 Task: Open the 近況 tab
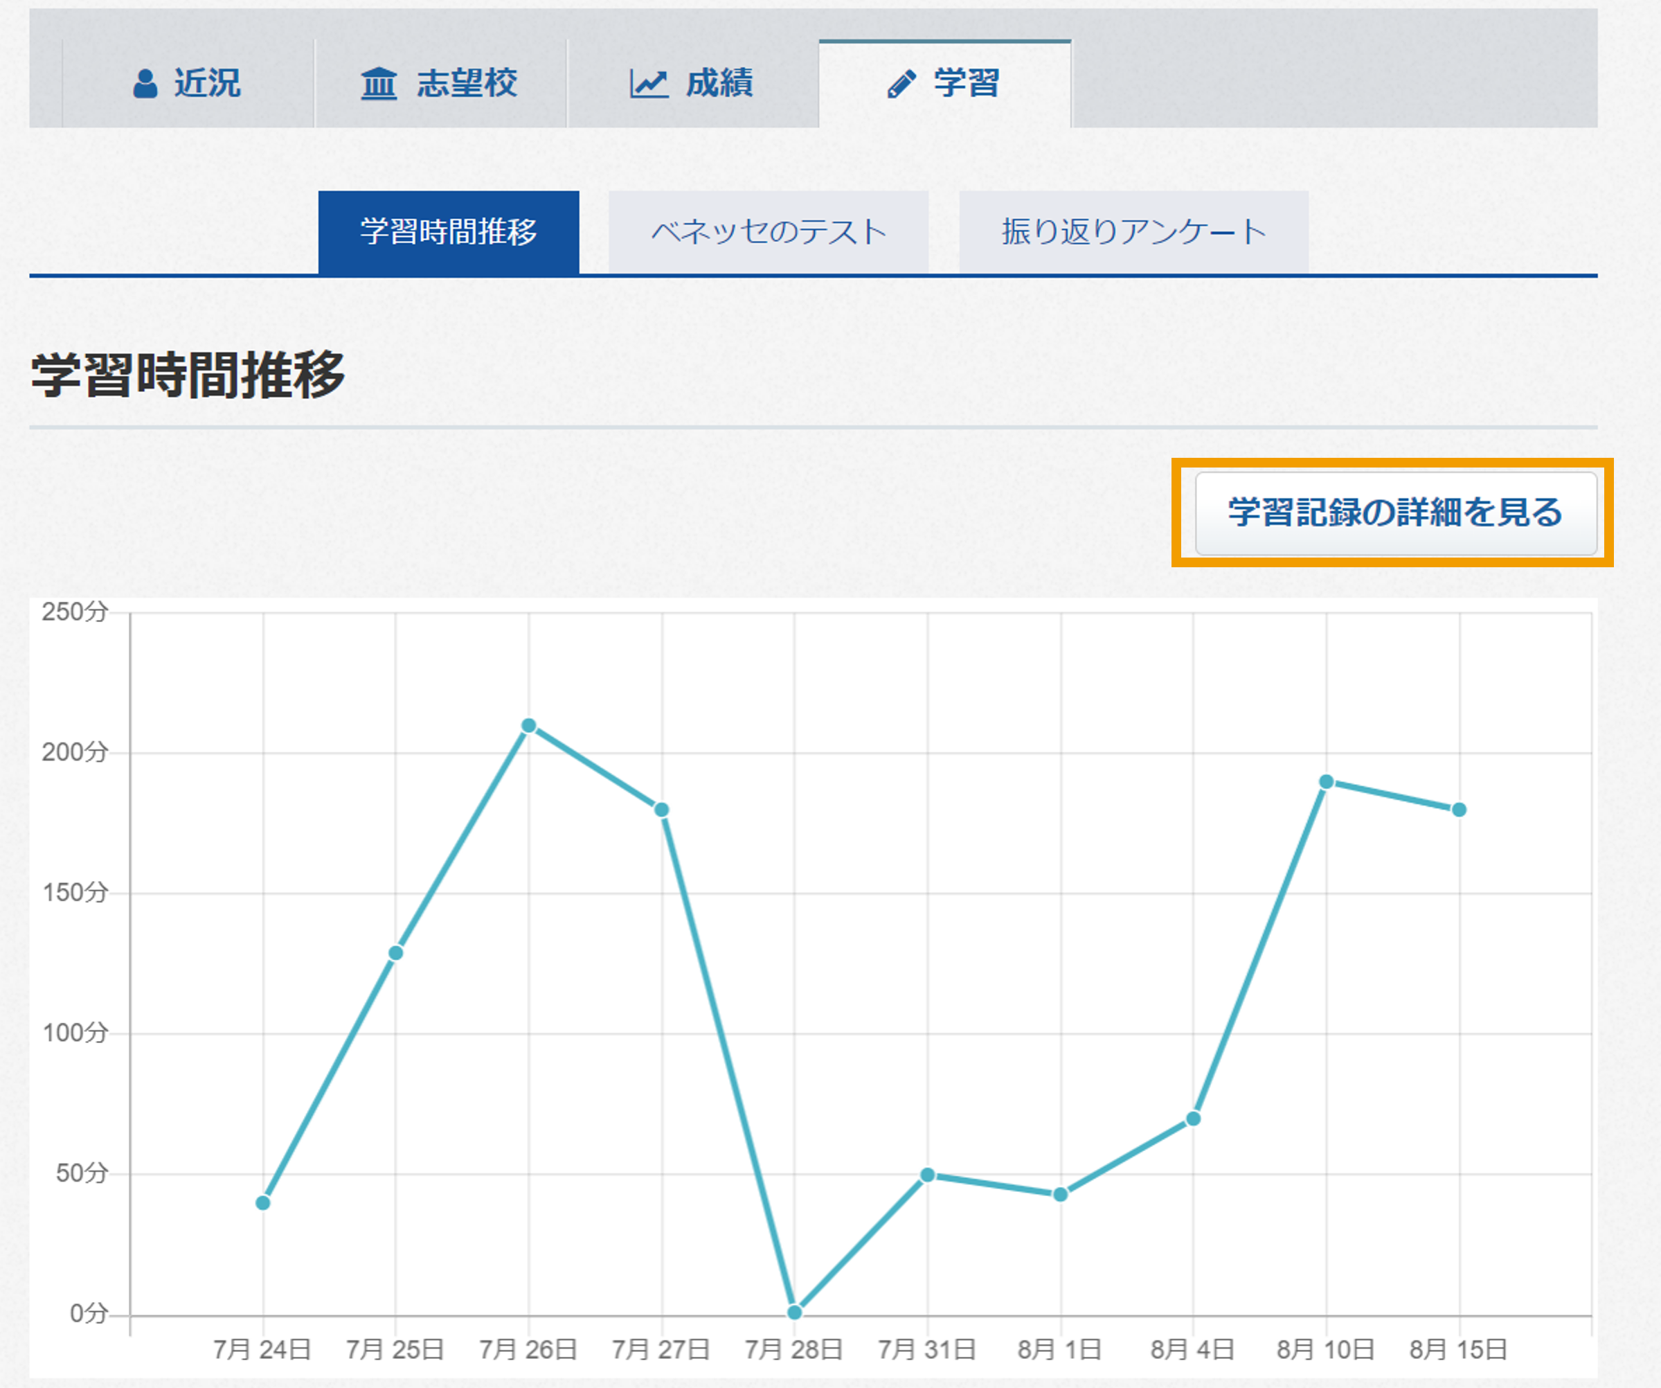tap(188, 83)
